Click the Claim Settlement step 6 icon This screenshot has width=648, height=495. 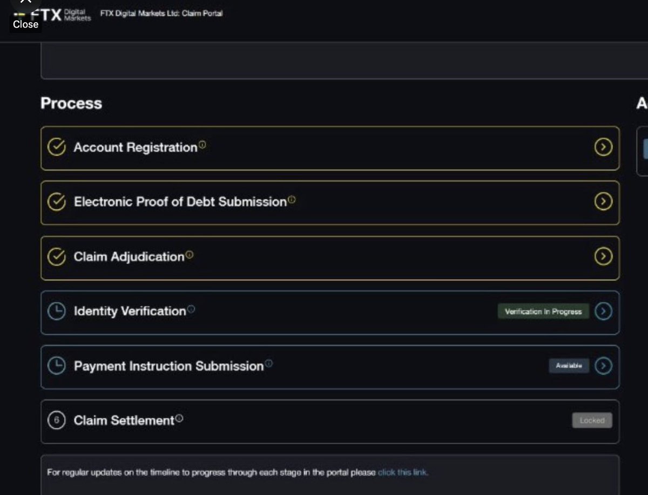(57, 421)
